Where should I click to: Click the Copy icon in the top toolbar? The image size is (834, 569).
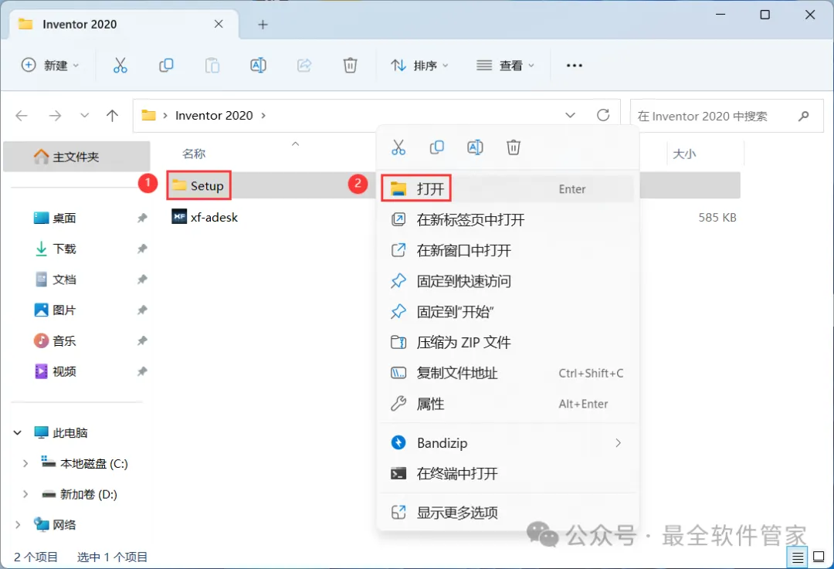(x=166, y=66)
